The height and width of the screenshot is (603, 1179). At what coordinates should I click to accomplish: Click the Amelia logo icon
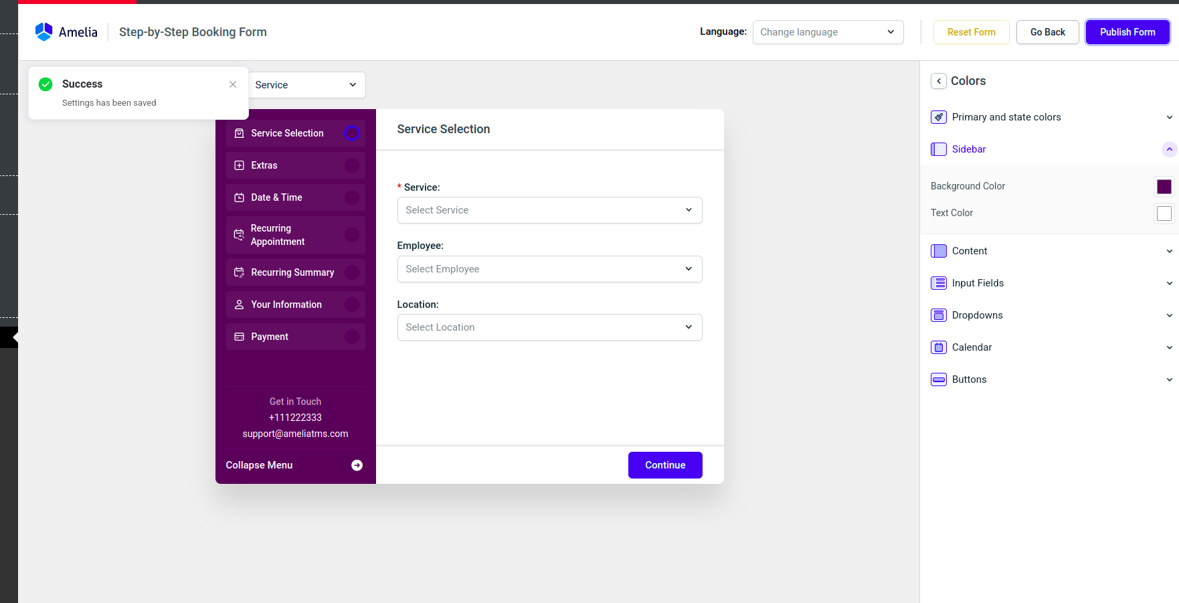(44, 31)
